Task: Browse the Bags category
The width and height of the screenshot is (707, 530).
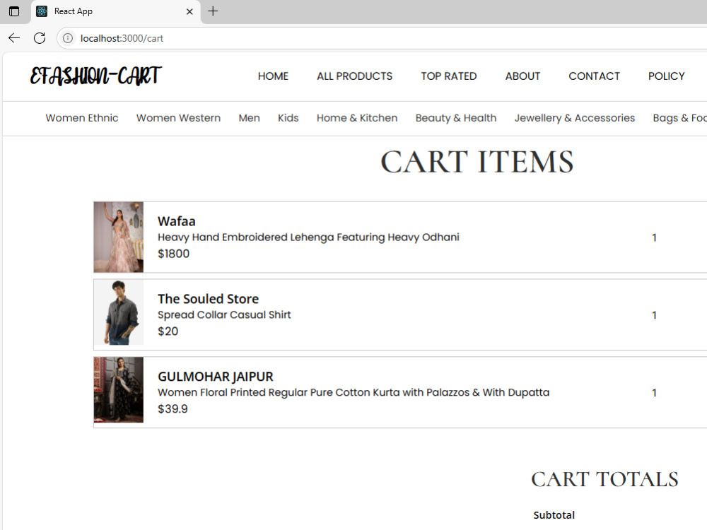Action: 679,118
